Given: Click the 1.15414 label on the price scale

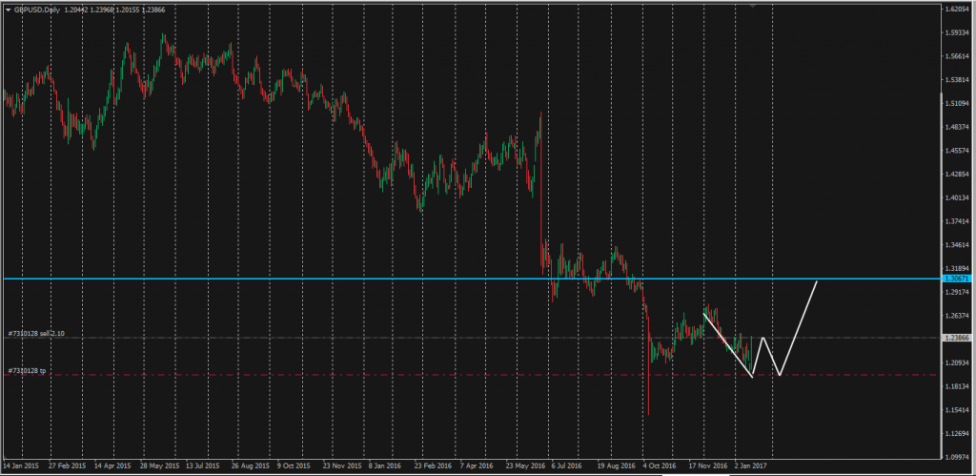Looking at the screenshot, I should click(x=956, y=409).
